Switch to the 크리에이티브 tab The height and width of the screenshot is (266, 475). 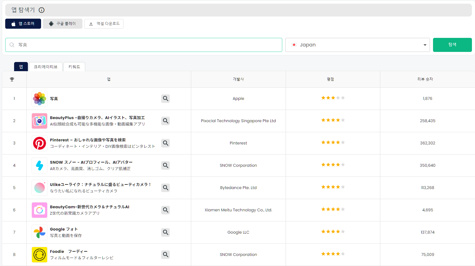click(46, 67)
